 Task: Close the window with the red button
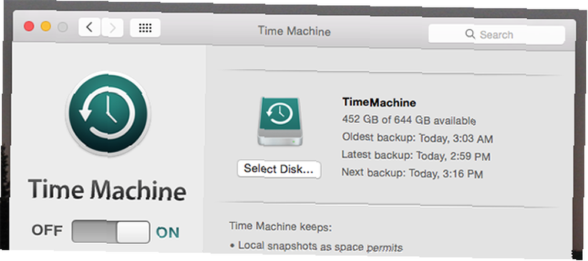29,26
